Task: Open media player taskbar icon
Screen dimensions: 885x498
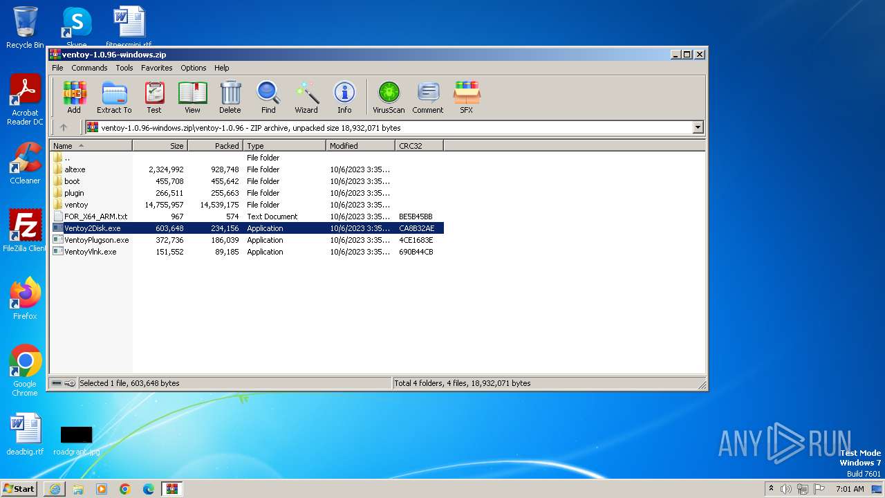Action: point(102,489)
